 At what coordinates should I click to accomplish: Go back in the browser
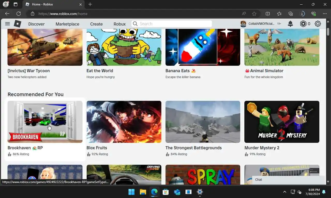click(x=7, y=14)
